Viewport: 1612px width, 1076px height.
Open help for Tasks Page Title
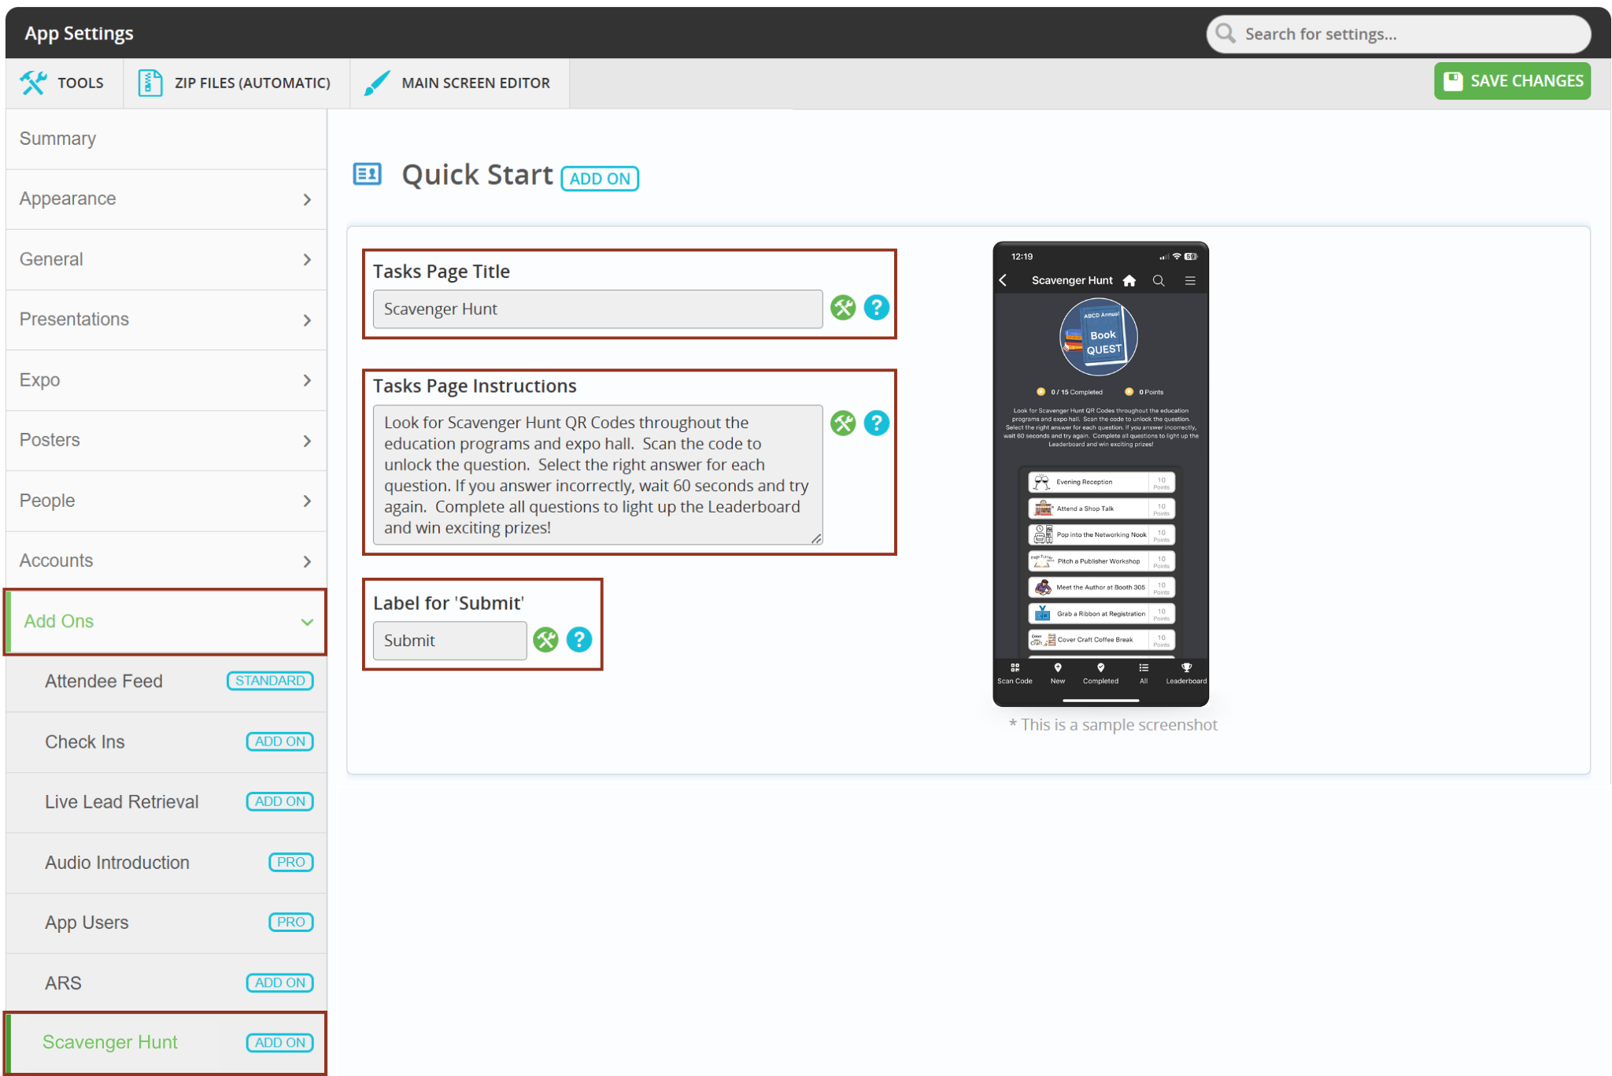(x=876, y=308)
